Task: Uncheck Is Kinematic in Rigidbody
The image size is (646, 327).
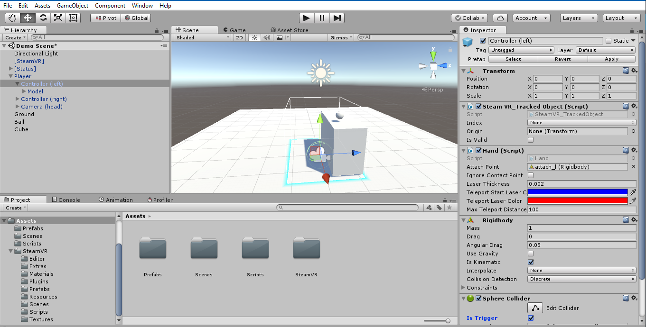Action: coord(531,262)
